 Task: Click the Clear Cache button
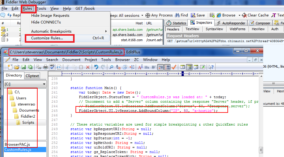(x=255, y=15)
